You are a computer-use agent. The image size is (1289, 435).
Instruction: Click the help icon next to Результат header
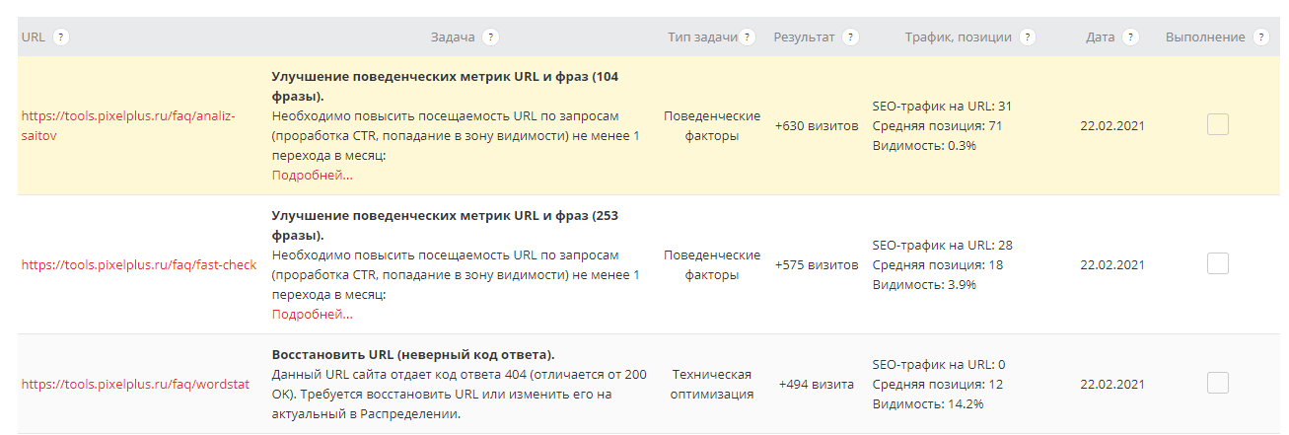click(850, 36)
